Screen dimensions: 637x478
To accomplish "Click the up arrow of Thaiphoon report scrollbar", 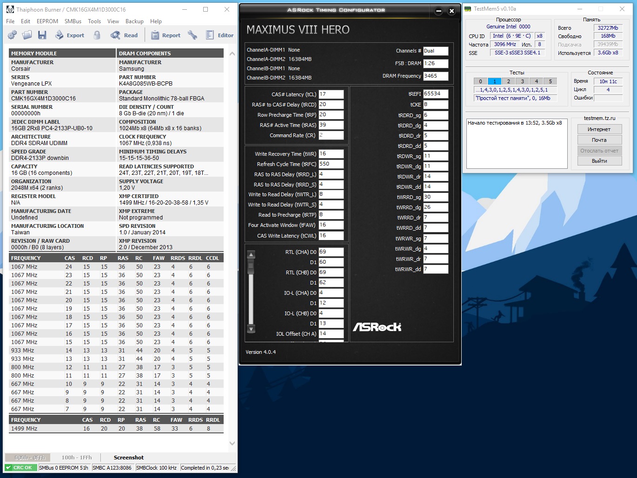I will pyautogui.click(x=232, y=54).
